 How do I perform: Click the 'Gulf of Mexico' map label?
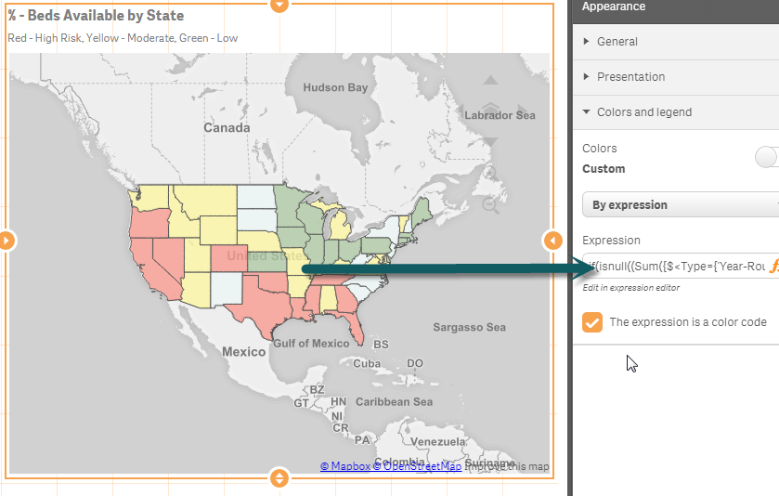point(311,344)
